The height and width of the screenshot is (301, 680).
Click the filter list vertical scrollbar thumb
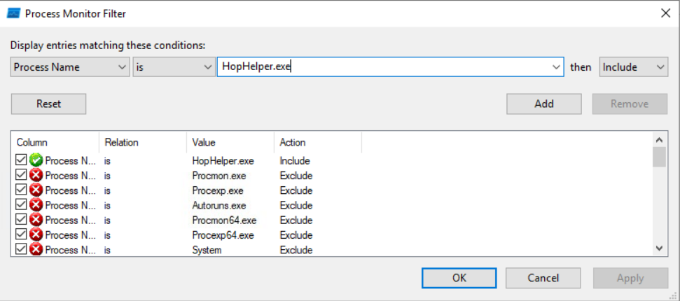tap(659, 157)
